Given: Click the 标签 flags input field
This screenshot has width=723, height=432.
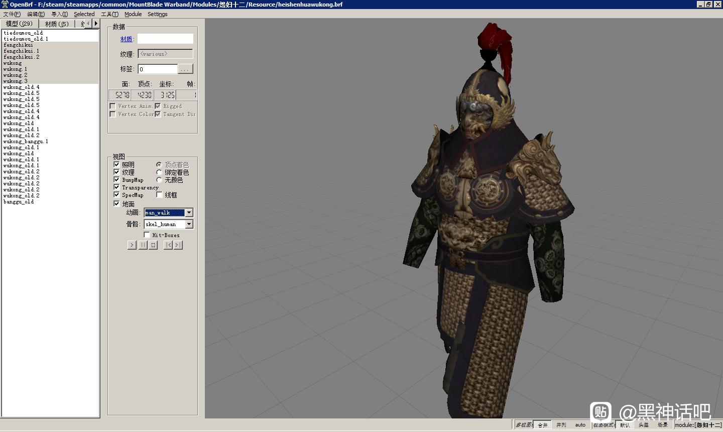Looking at the screenshot, I should click(x=158, y=69).
